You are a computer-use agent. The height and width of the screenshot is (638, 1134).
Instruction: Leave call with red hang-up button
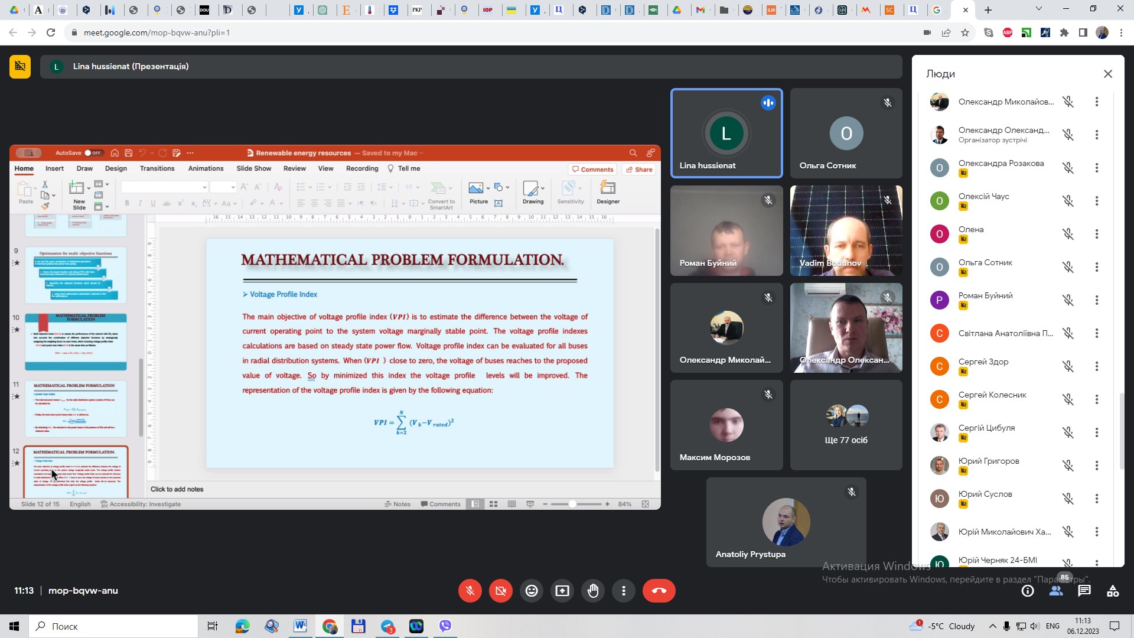click(x=659, y=591)
